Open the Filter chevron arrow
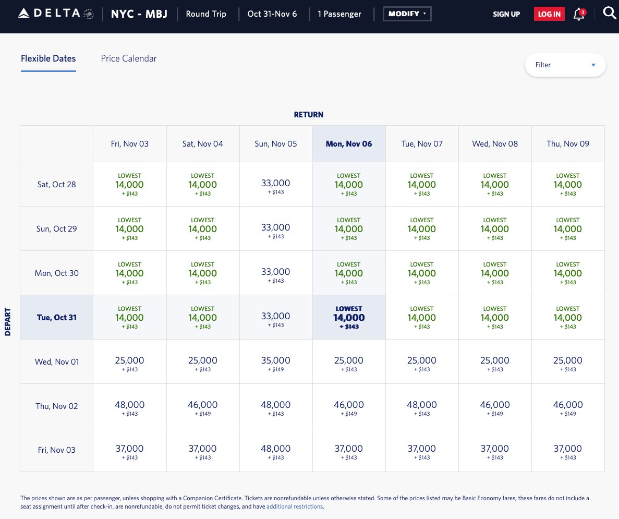 (593, 65)
